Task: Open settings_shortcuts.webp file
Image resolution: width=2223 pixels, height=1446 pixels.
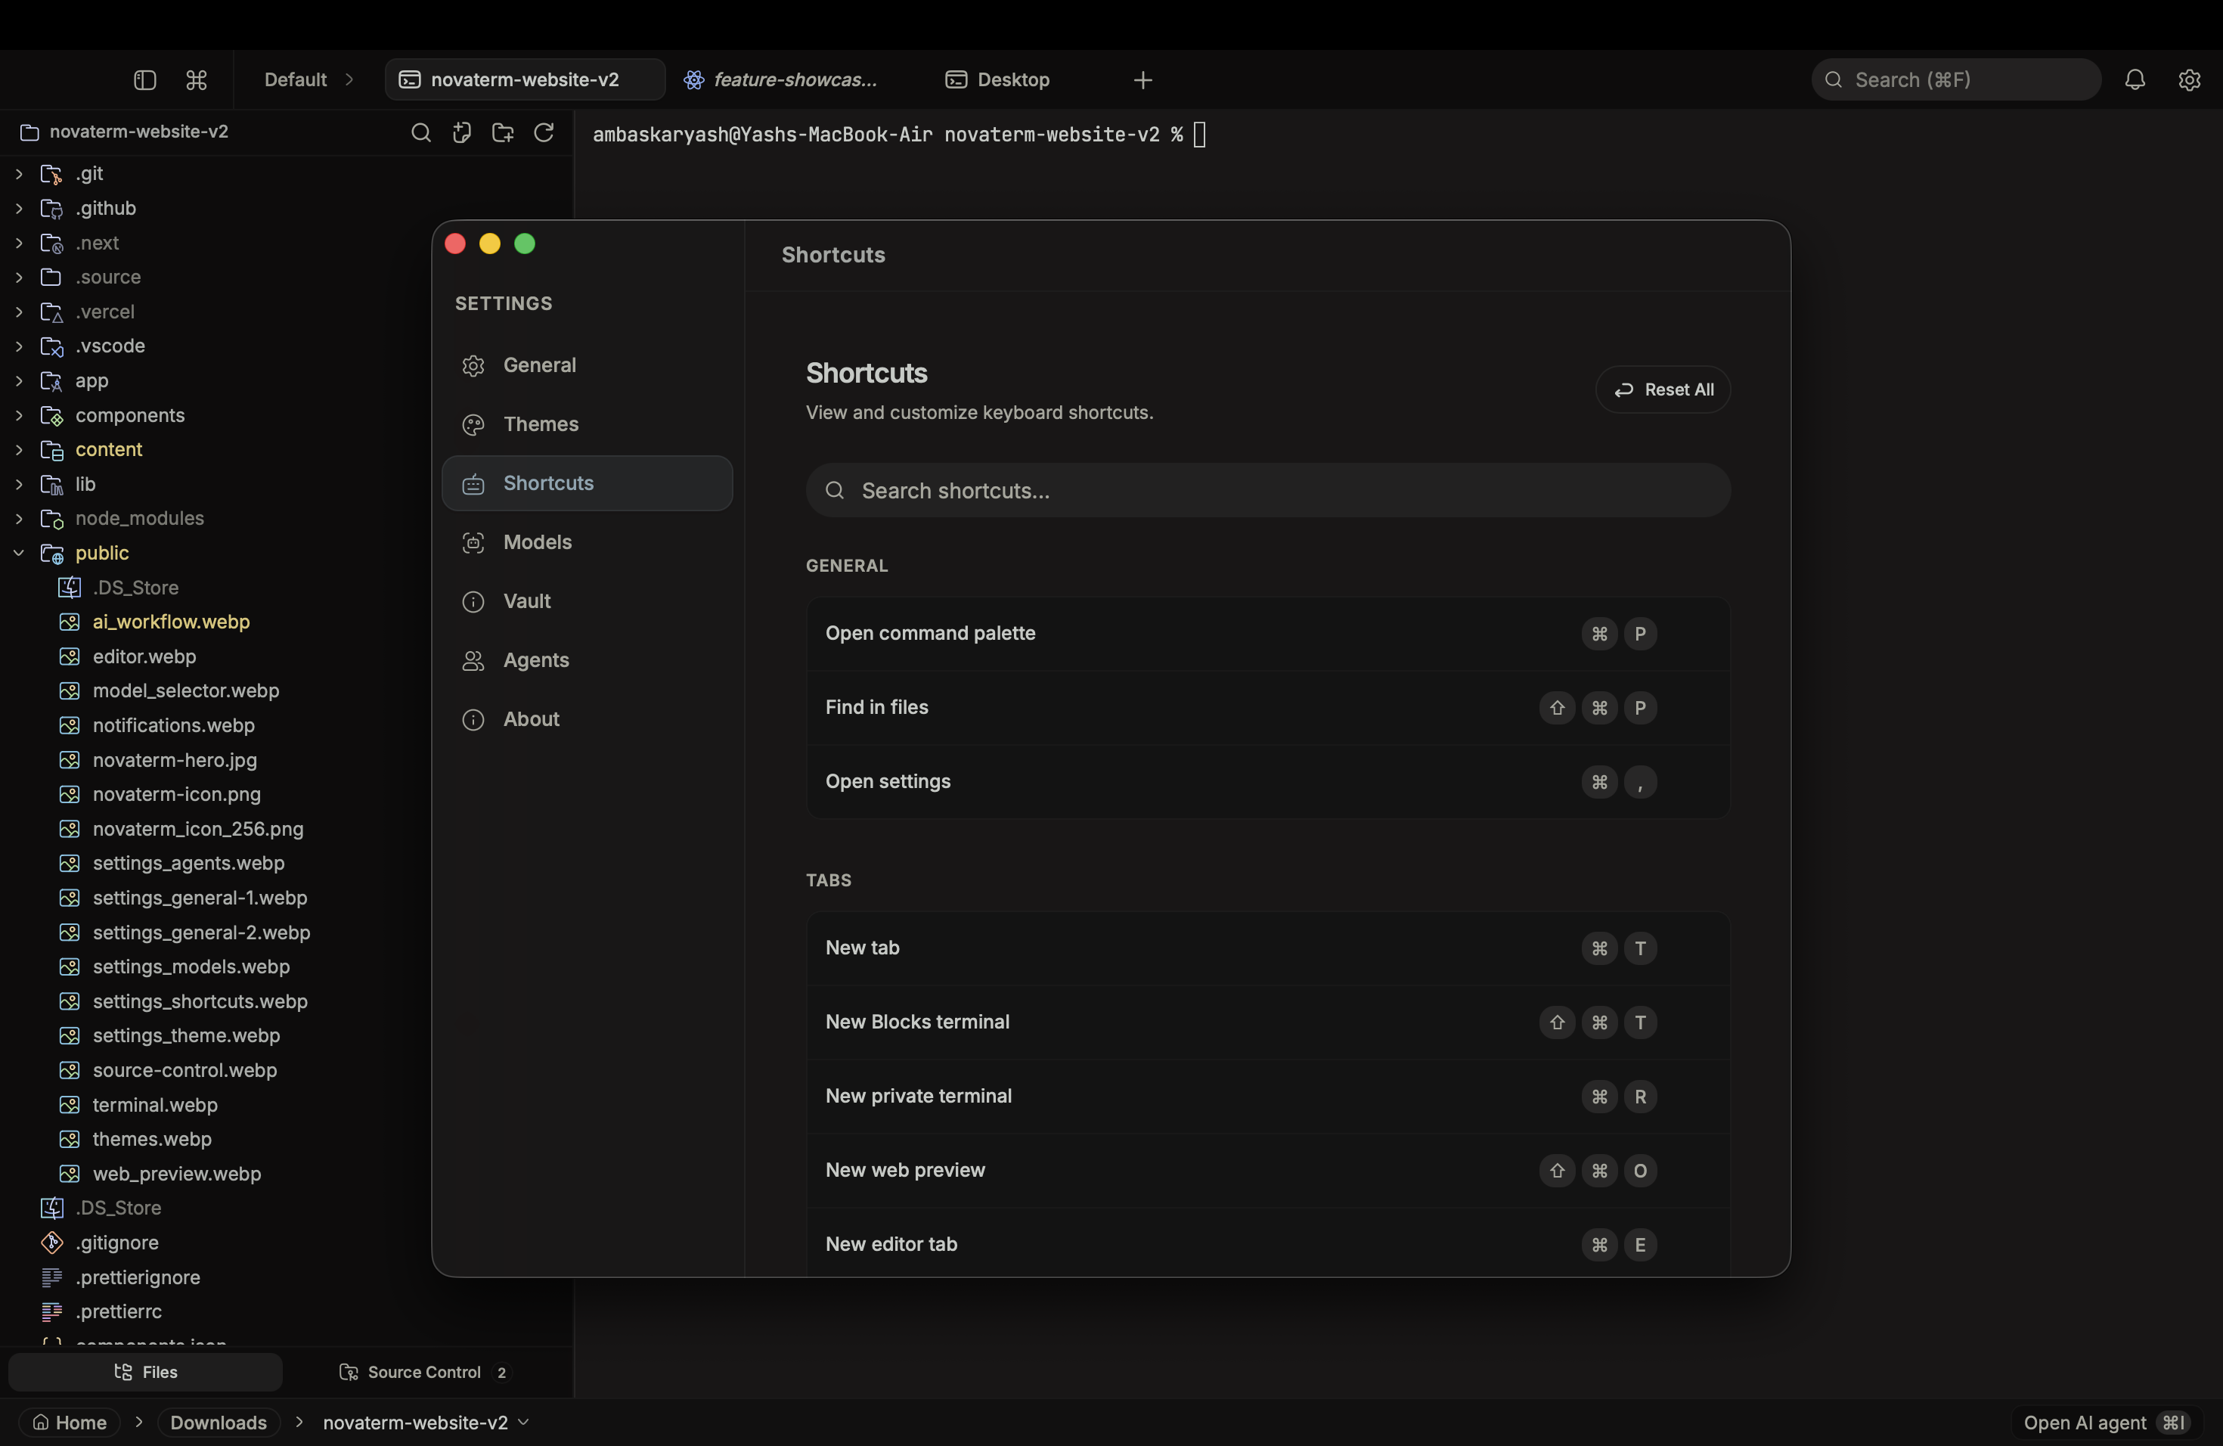Action: pos(200,1001)
